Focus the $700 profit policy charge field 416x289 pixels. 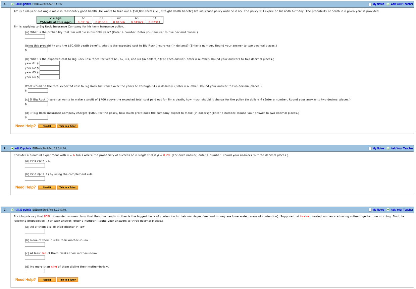(x=38, y=104)
